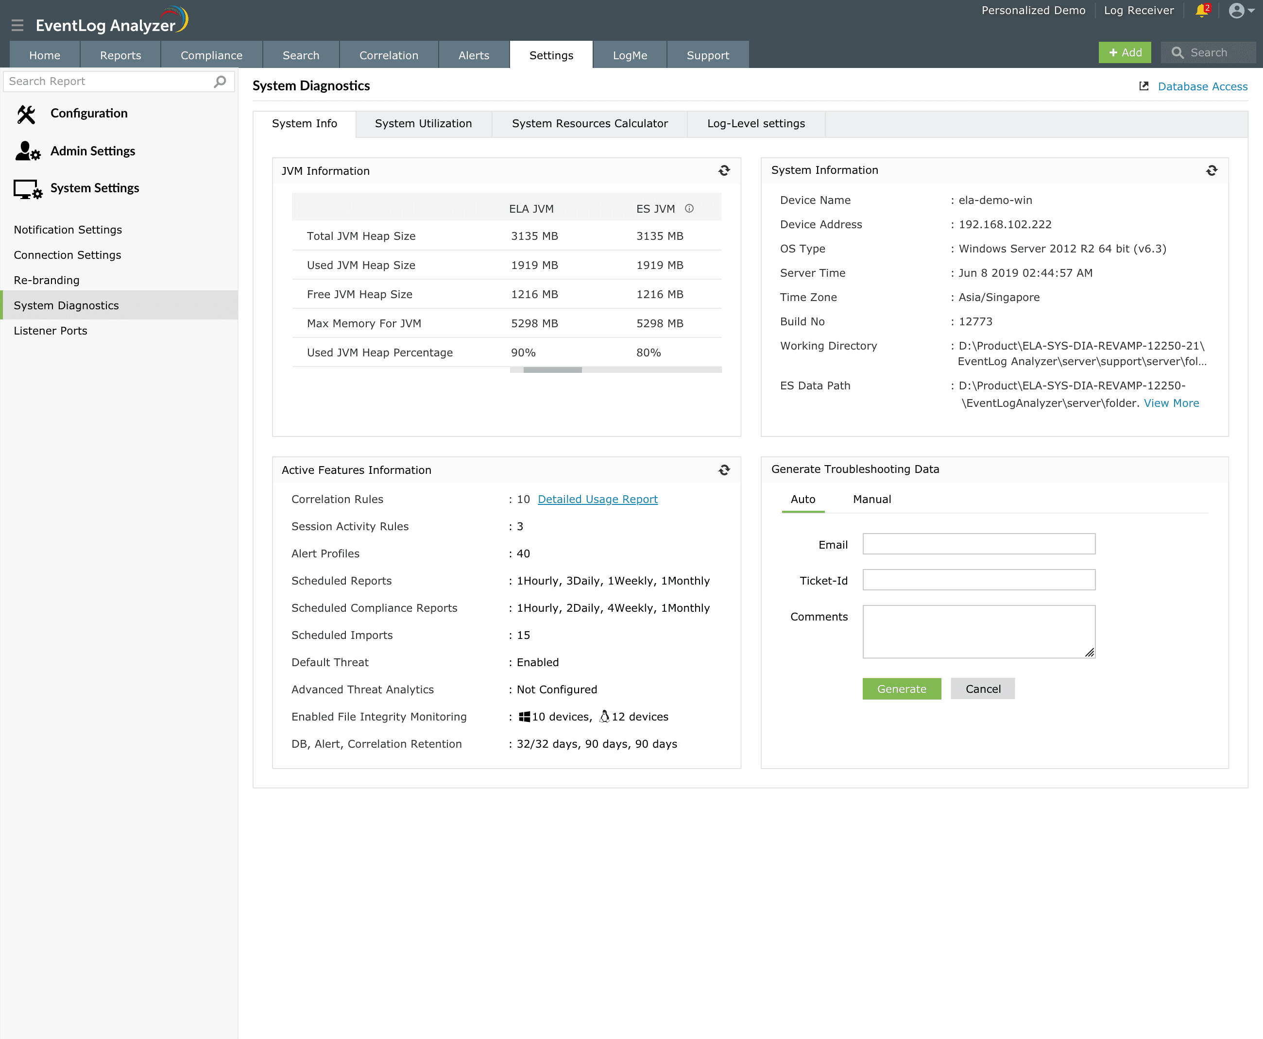Open the Detailed Usage Report link
The height and width of the screenshot is (1039, 1263).
tap(597, 499)
